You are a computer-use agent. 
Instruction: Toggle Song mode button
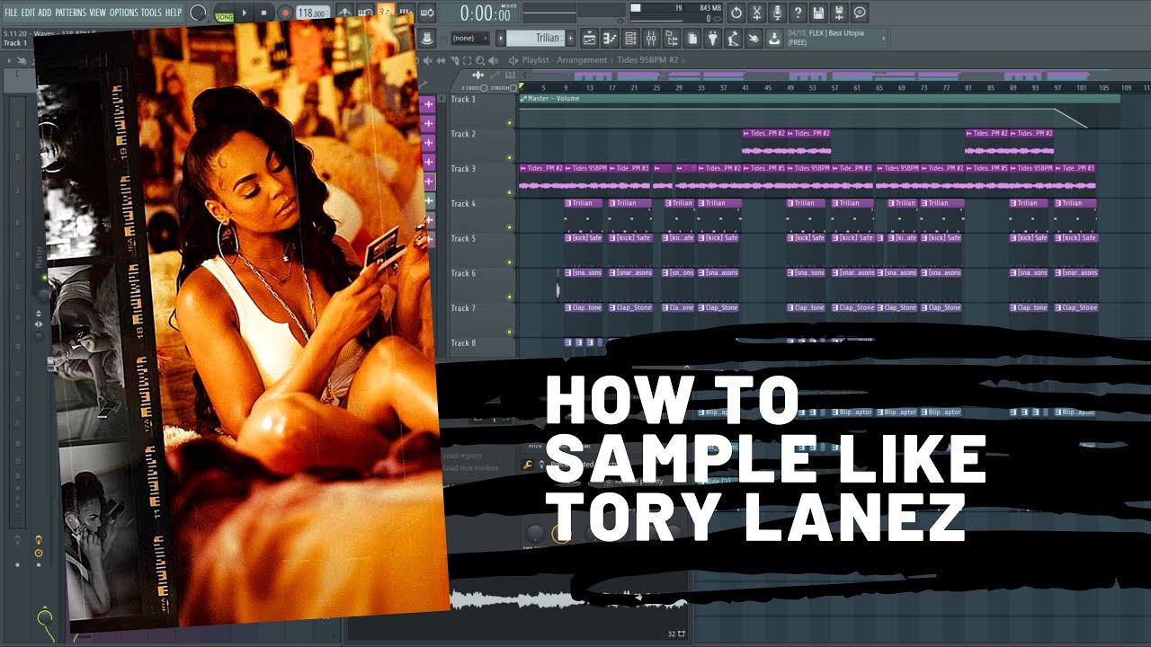pos(224,17)
